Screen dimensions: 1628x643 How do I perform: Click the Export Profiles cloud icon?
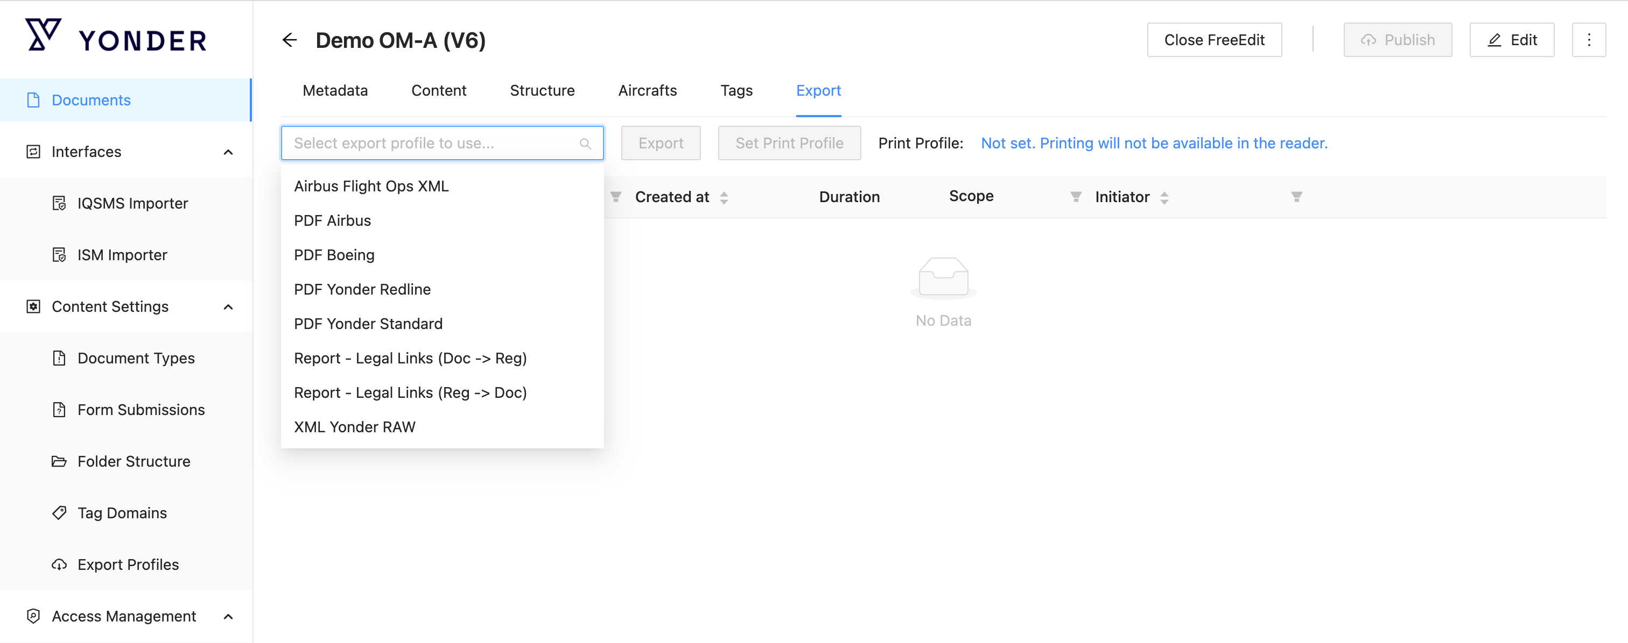click(x=59, y=565)
